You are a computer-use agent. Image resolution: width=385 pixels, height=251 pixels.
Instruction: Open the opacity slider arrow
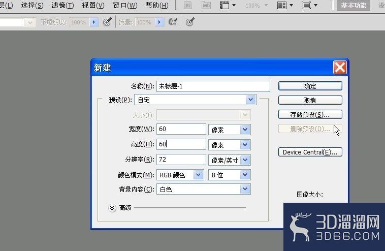coord(94,22)
